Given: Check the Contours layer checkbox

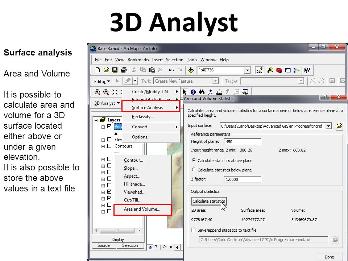Looking at the screenshot, I should point(109,146).
